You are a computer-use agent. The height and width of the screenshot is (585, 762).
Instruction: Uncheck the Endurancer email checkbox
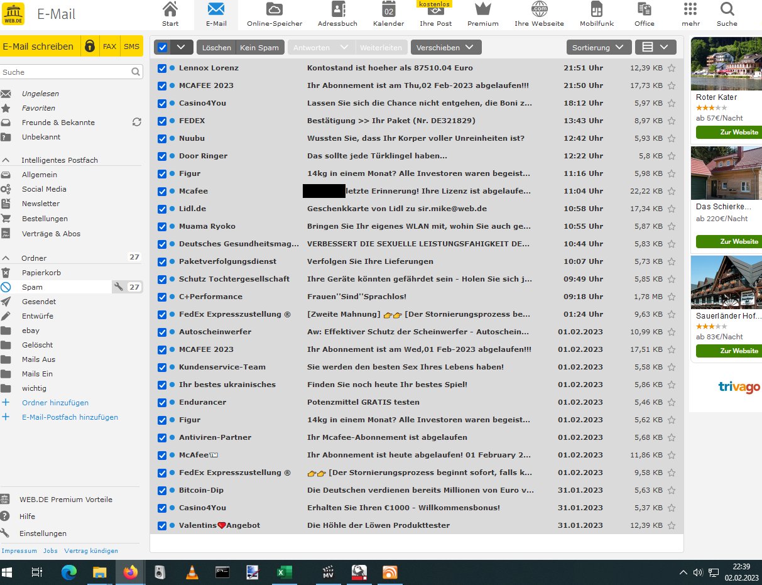click(x=162, y=402)
